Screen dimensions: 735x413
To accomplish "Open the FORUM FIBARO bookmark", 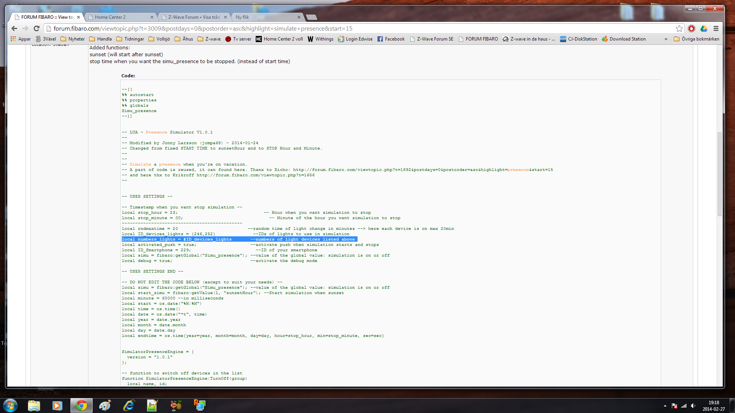I will point(478,39).
